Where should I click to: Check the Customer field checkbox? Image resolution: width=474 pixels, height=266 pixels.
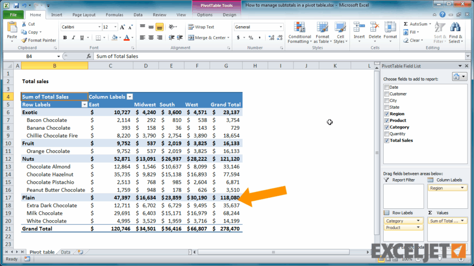click(x=387, y=94)
